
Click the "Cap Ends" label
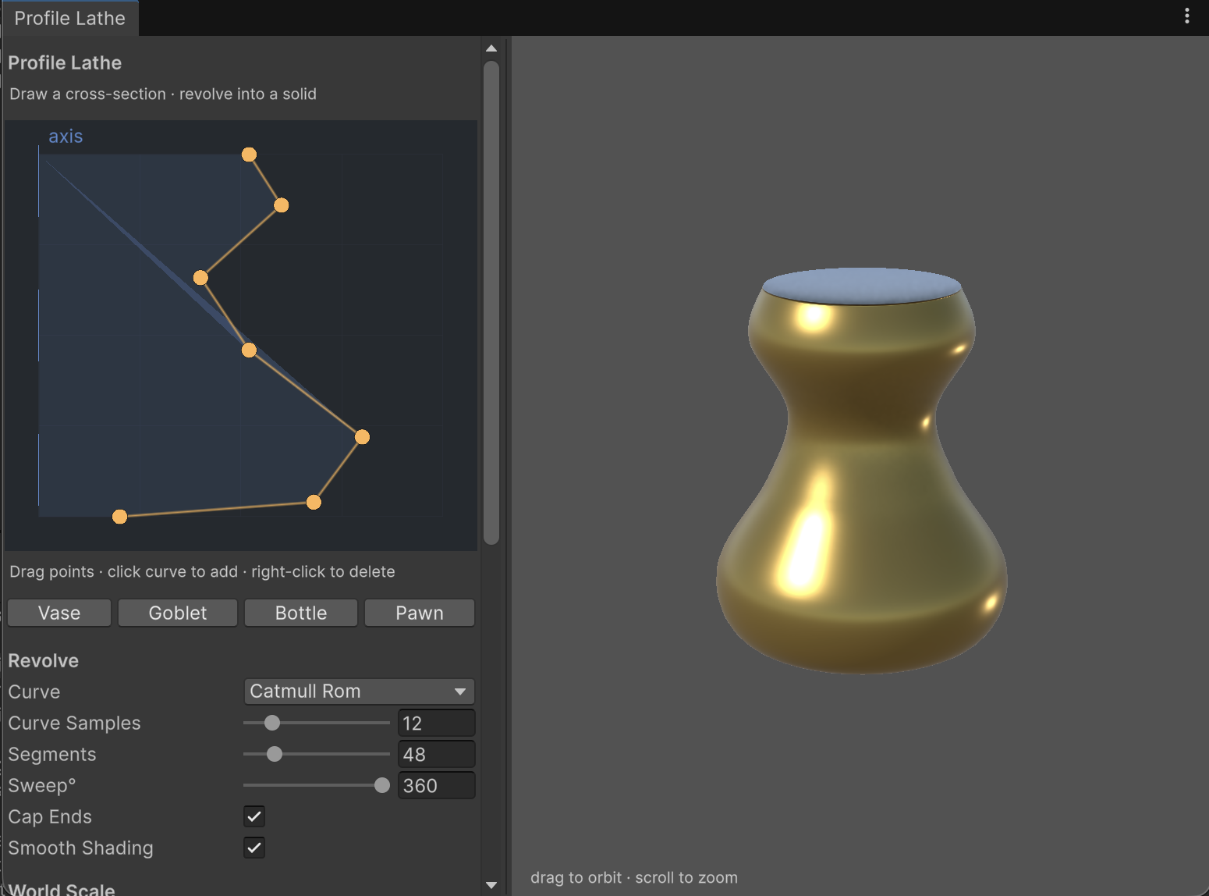(x=50, y=816)
